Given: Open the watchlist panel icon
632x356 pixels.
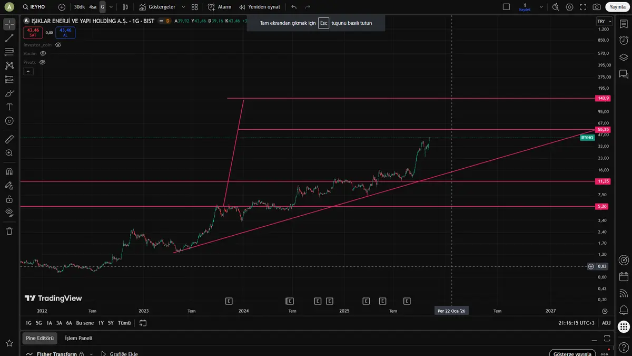Looking at the screenshot, I should click(624, 25).
